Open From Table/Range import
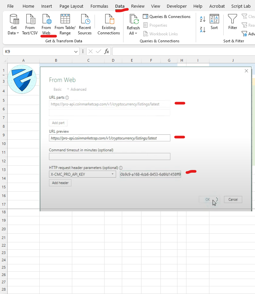The width and height of the screenshot is (255, 294). tap(65, 20)
